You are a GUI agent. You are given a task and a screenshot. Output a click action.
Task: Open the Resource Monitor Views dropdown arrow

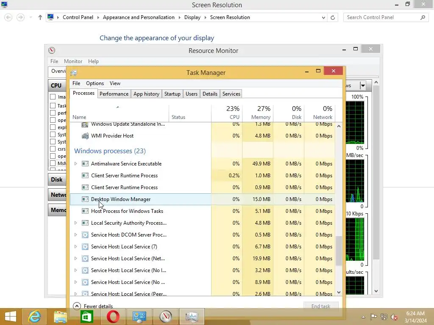[x=363, y=85]
